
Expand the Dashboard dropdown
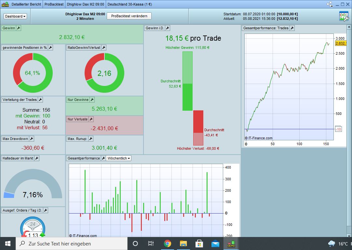point(15,16)
